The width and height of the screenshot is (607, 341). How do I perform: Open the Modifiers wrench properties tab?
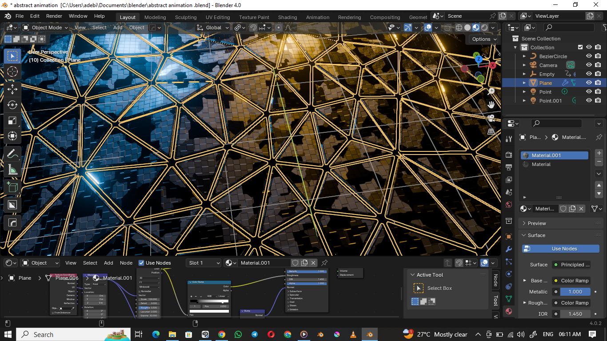509,249
